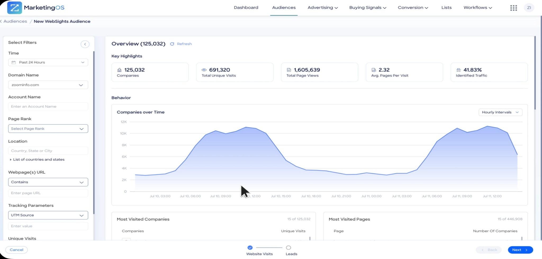Open the Advertising menu
This screenshot has width=542, height=259.
(x=323, y=8)
